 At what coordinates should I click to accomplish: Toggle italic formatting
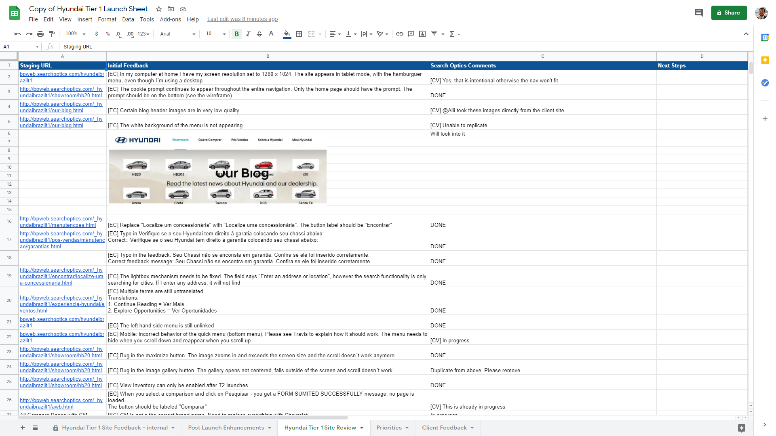[248, 34]
